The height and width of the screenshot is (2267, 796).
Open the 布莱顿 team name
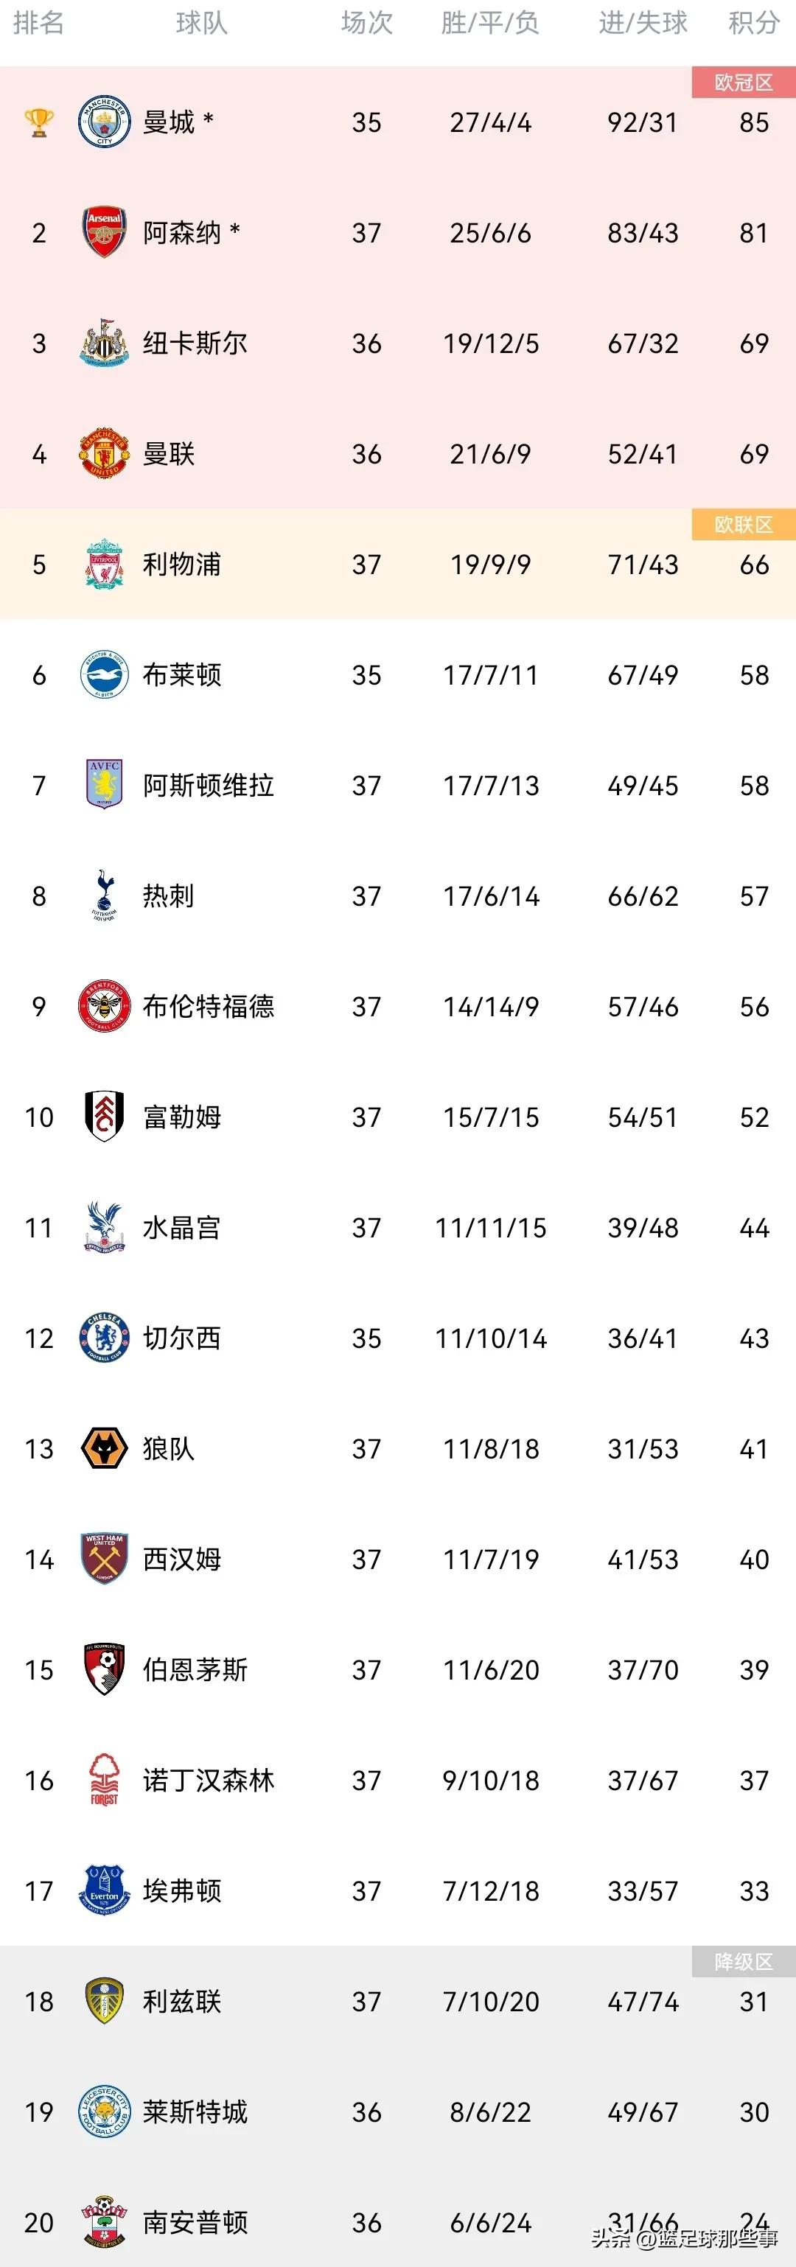[x=182, y=675]
